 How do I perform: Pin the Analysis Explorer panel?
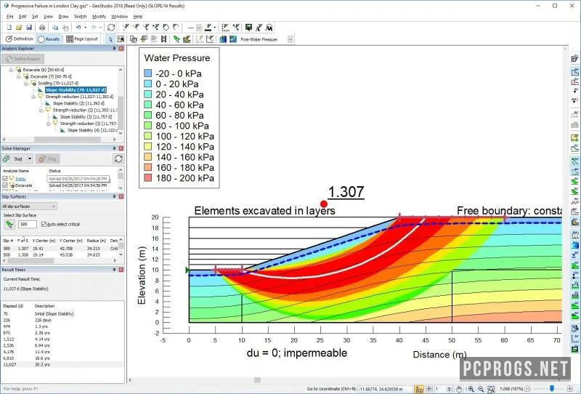point(114,49)
